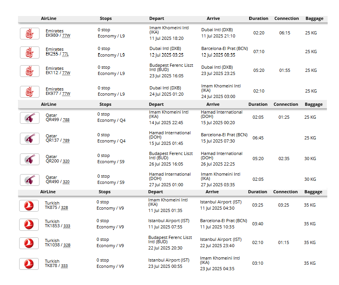Click the Emirates logo beside flight EK255
Image resolution: width=339 pixels, height=285 pixels.
click(29, 52)
